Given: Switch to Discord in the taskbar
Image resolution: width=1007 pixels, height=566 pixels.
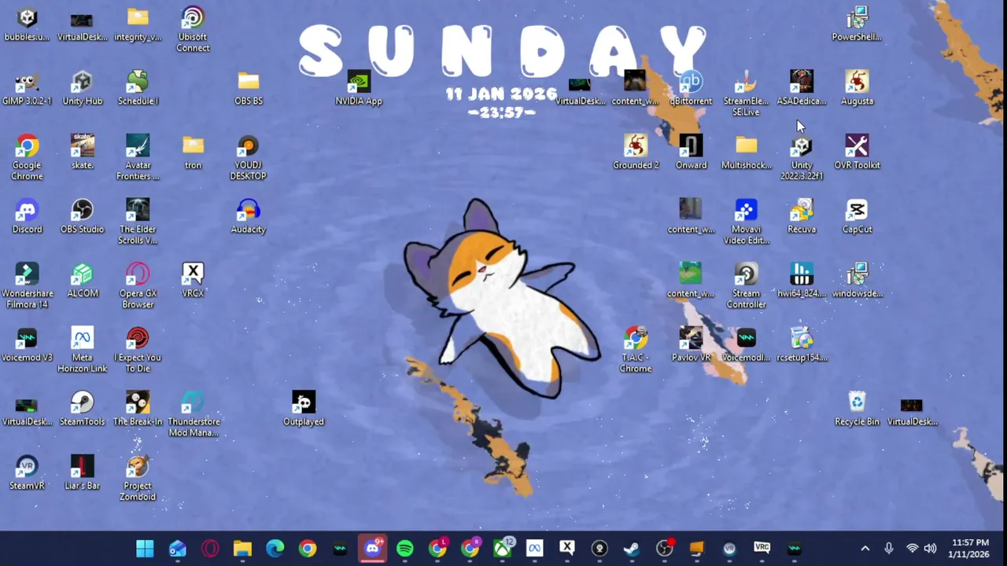Looking at the screenshot, I should 372,548.
